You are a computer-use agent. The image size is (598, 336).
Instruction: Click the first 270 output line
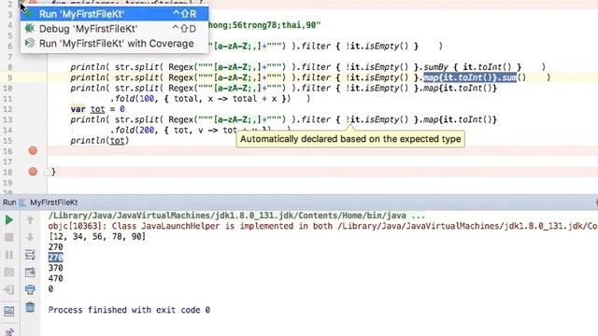[x=56, y=247]
